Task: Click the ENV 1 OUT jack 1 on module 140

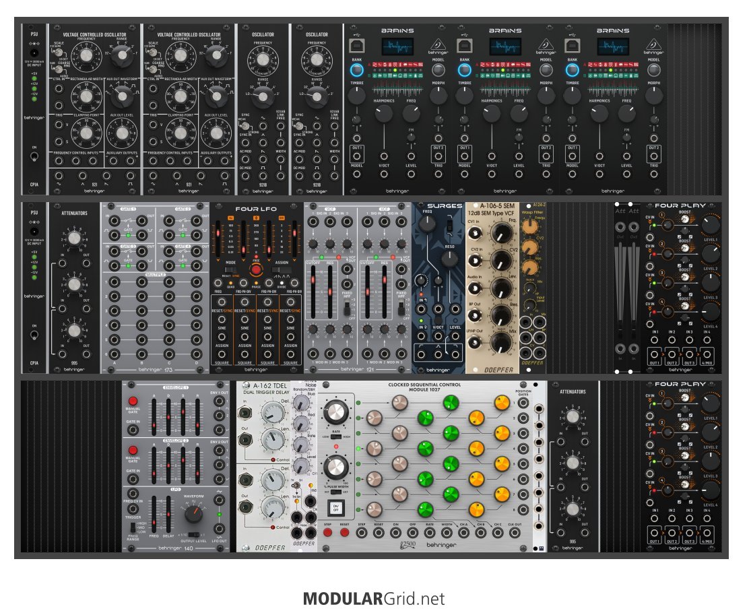Action: point(219,401)
